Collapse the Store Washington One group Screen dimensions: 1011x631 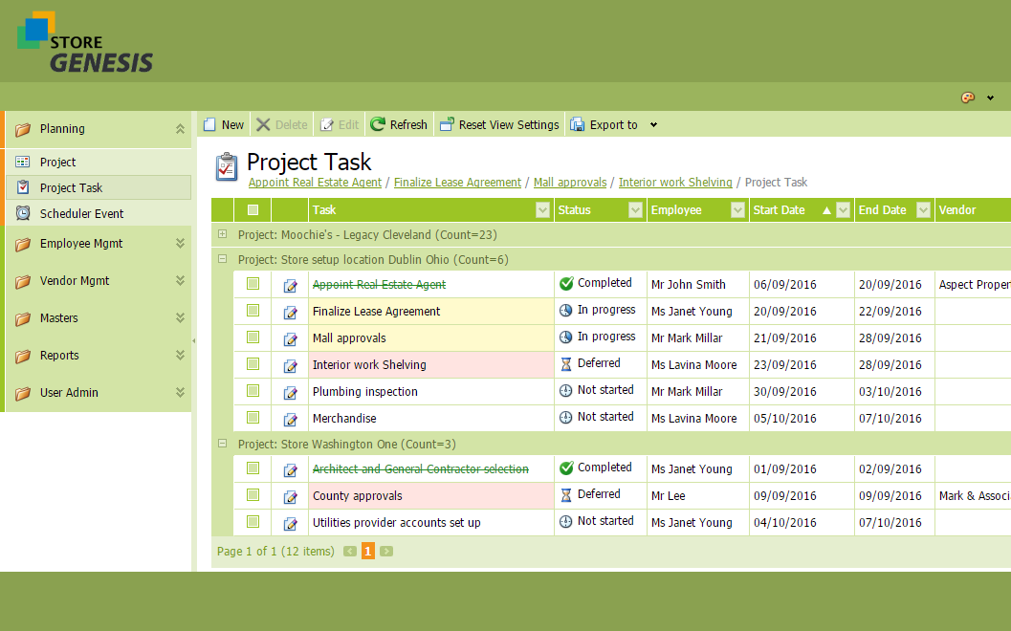coord(222,445)
